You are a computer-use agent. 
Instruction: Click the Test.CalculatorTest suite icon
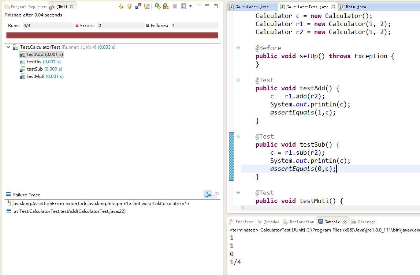[15, 47]
